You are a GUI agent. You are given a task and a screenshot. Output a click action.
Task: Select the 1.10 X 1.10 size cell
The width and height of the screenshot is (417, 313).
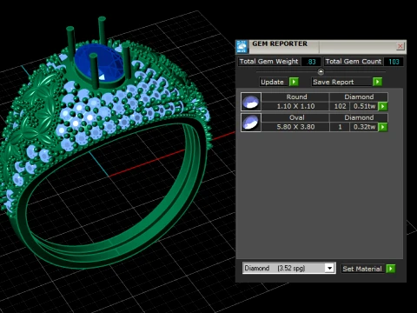295,106
